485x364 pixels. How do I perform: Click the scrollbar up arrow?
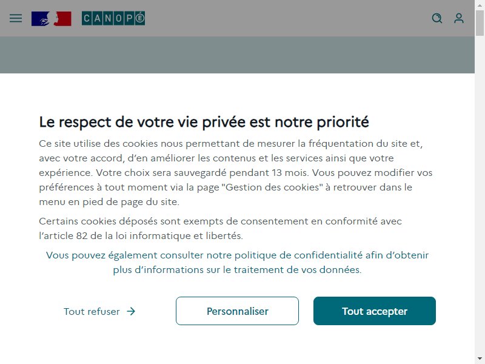(480, 5)
